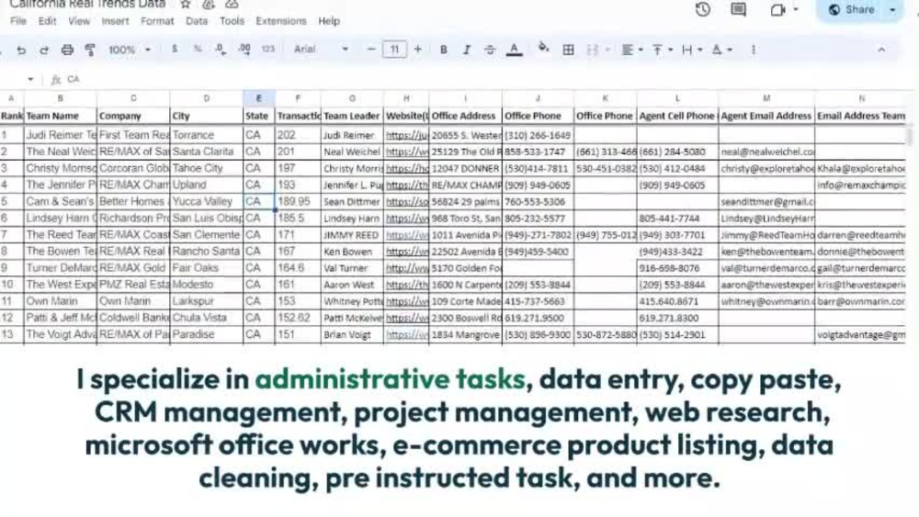919x517 pixels.
Task: Open the 100% zoom dropdown
Action: (129, 50)
